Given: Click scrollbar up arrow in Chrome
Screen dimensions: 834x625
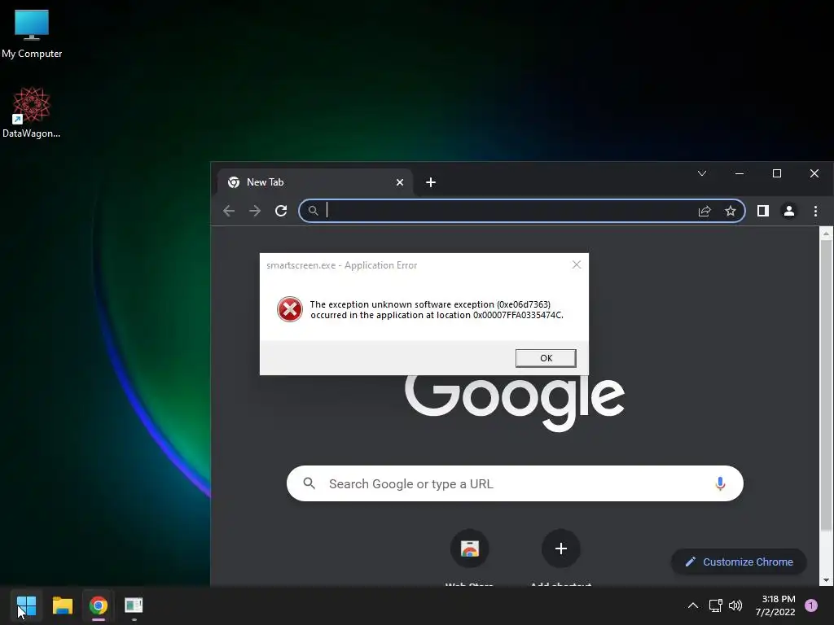Looking at the screenshot, I should click(x=826, y=233).
